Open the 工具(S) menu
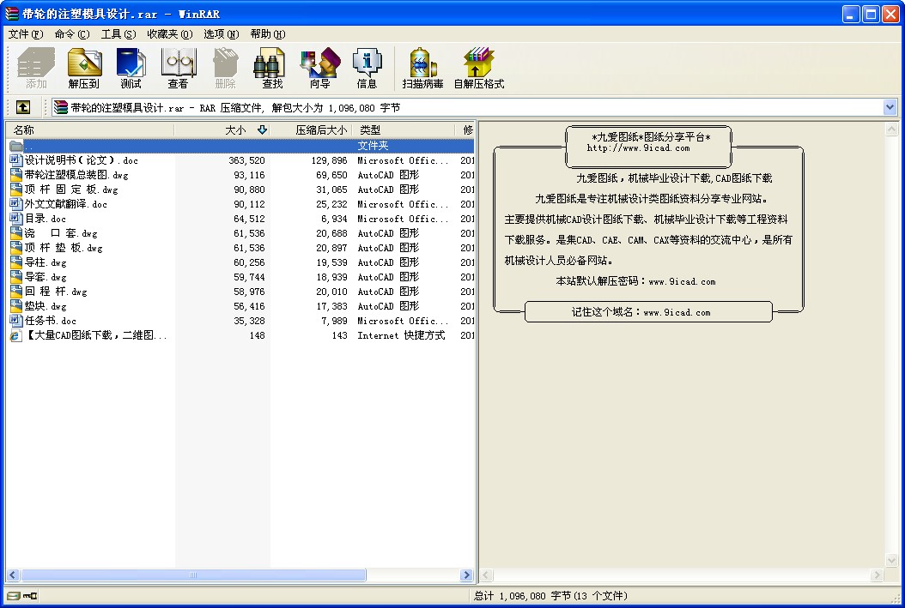The image size is (905, 608). (x=118, y=34)
